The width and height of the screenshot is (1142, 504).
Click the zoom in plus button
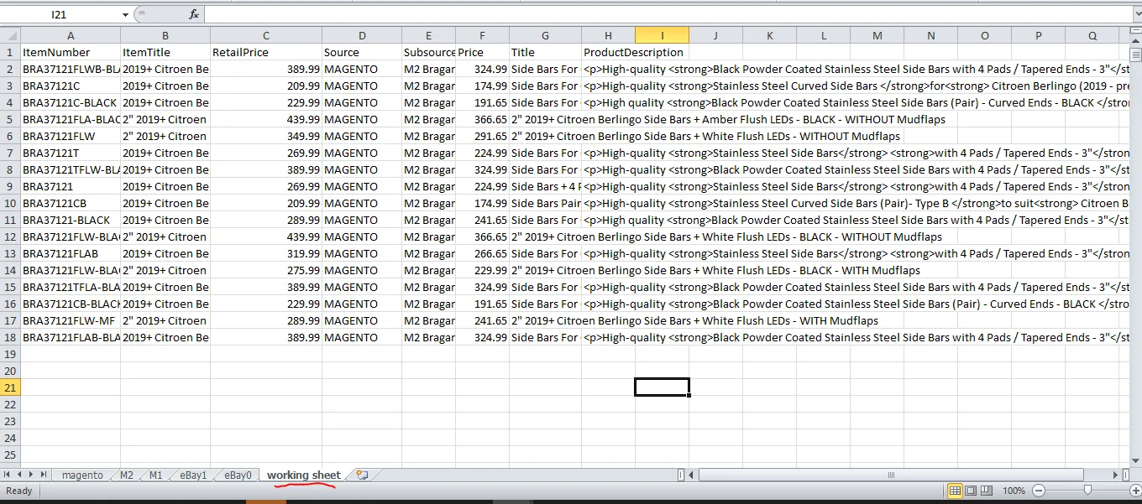click(1134, 491)
